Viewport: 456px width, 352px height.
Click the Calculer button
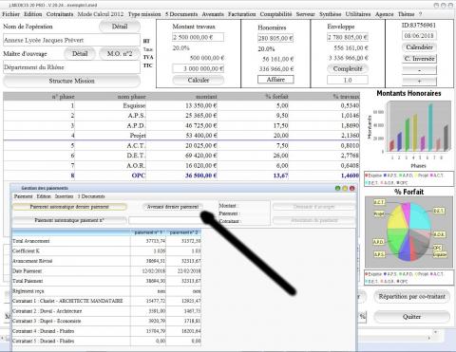point(199,81)
